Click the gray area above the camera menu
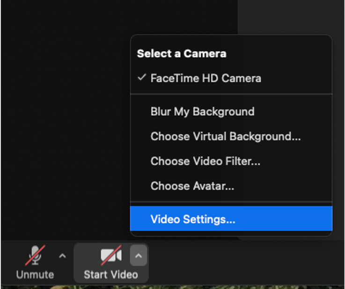This screenshot has width=345, height=289. pyautogui.click(x=290, y=16)
